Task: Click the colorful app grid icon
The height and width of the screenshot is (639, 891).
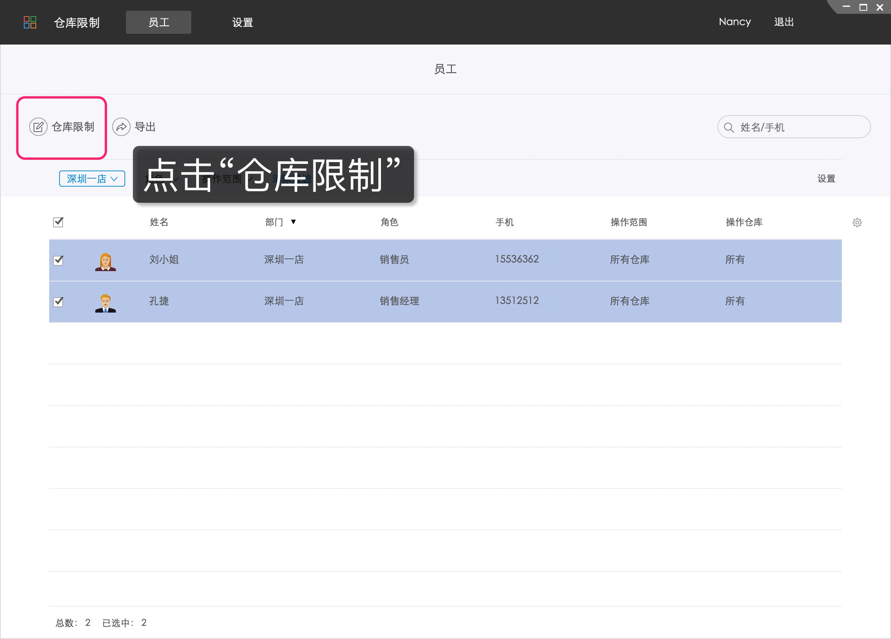Action: click(30, 22)
